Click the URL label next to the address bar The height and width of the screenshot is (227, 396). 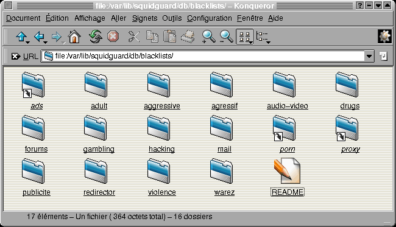point(30,57)
